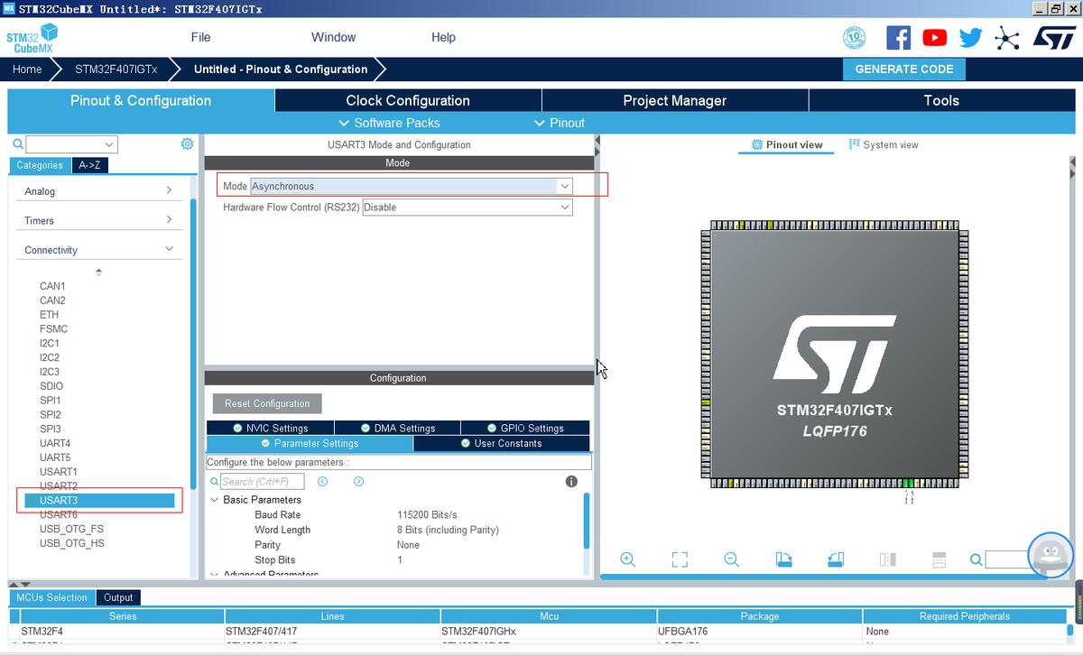This screenshot has width=1083, height=656.
Task: Click the horizontal flip view icon
Action: [887, 559]
